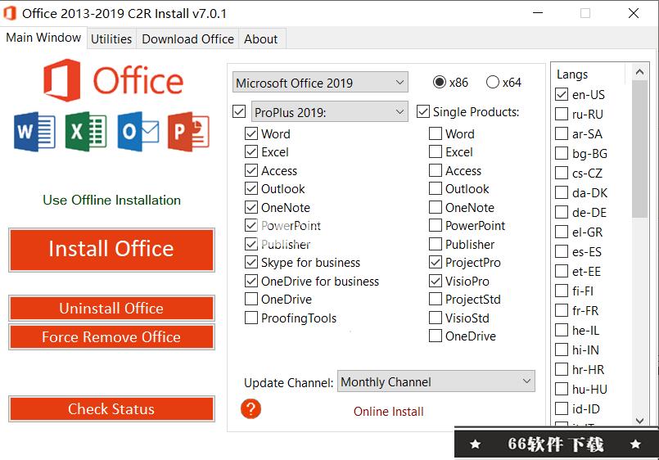
Task: Open the ProPlus 2019 edition dropdown
Action: pos(330,112)
